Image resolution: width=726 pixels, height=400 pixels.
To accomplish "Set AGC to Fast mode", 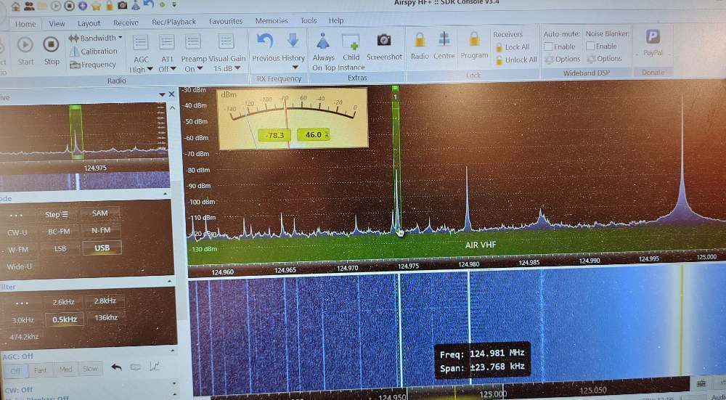I will click(x=41, y=370).
